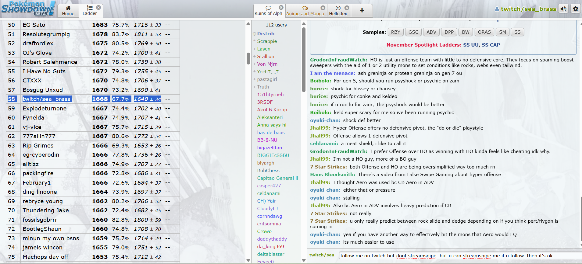Close the Anime and Manga room tab

point(323,8)
